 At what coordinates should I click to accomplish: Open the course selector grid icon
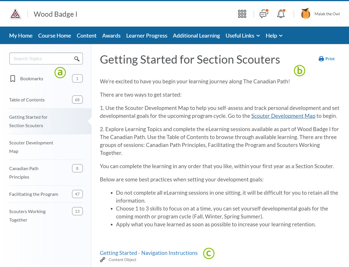(x=242, y=14)
